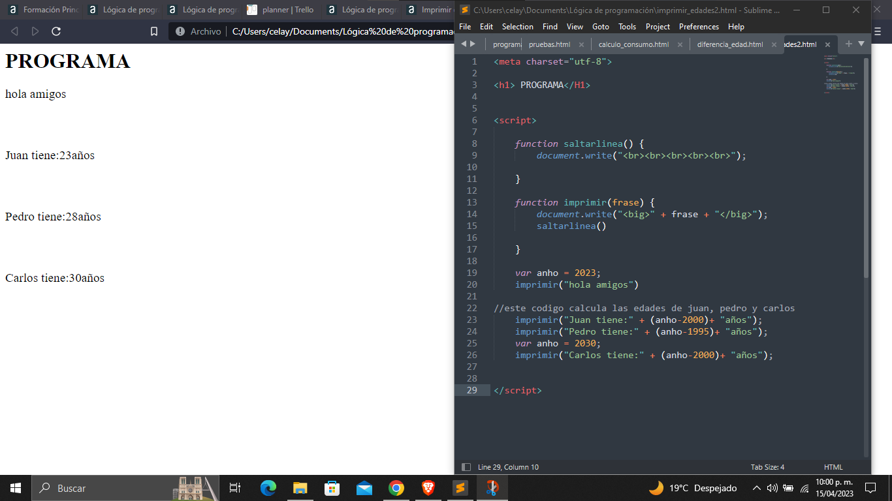Show hidden system tray icons
This screenshot has width=892, height=501.
pyautogui.click(x=756, y=488)
